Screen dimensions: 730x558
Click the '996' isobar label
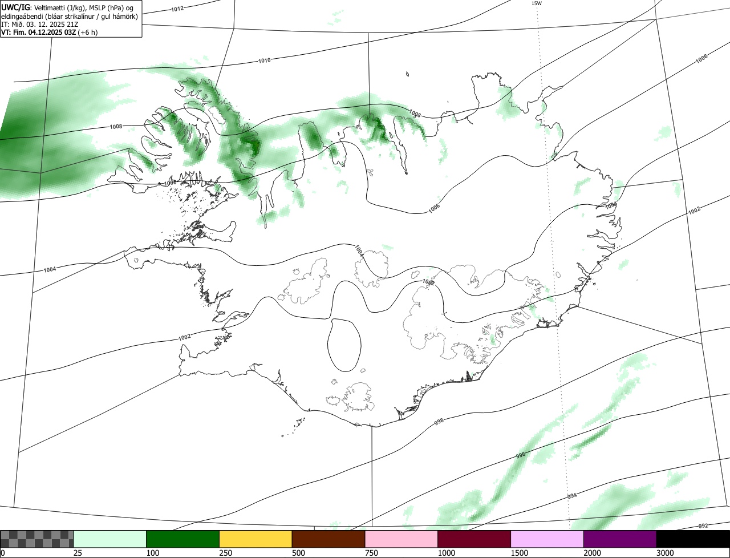[x=520, y=455]
